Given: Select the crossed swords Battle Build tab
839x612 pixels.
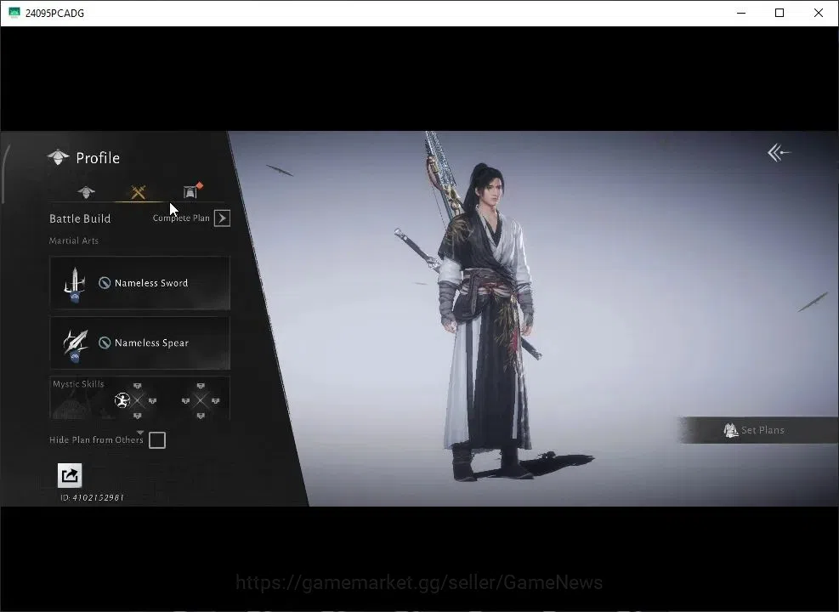Looking at the screenshot, I should pyautogui.click(x=138, y=191).
